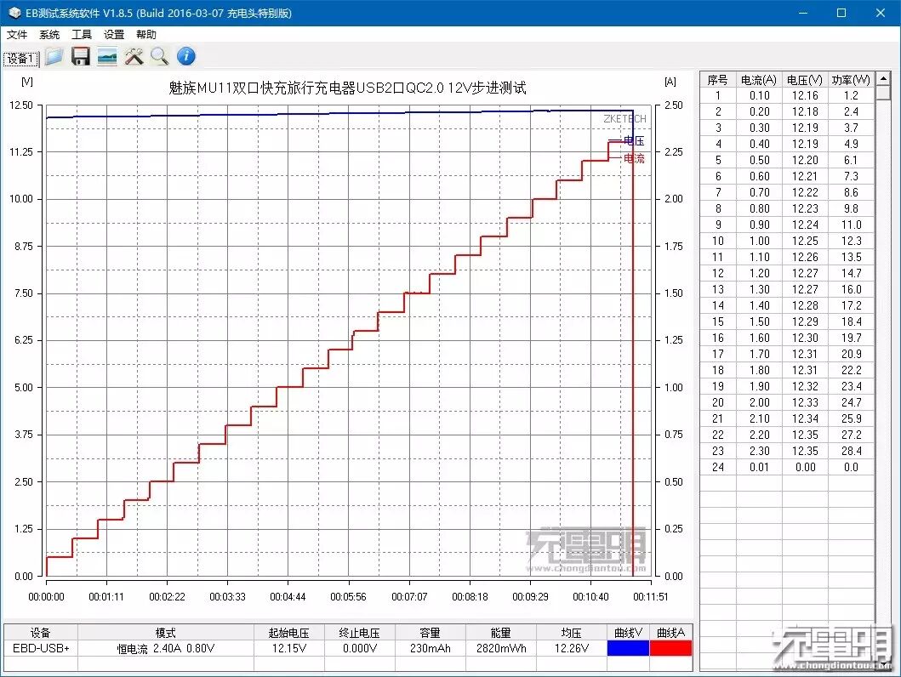Click the blue info icon
901x677 pixels.
click(x=185, y=56)
